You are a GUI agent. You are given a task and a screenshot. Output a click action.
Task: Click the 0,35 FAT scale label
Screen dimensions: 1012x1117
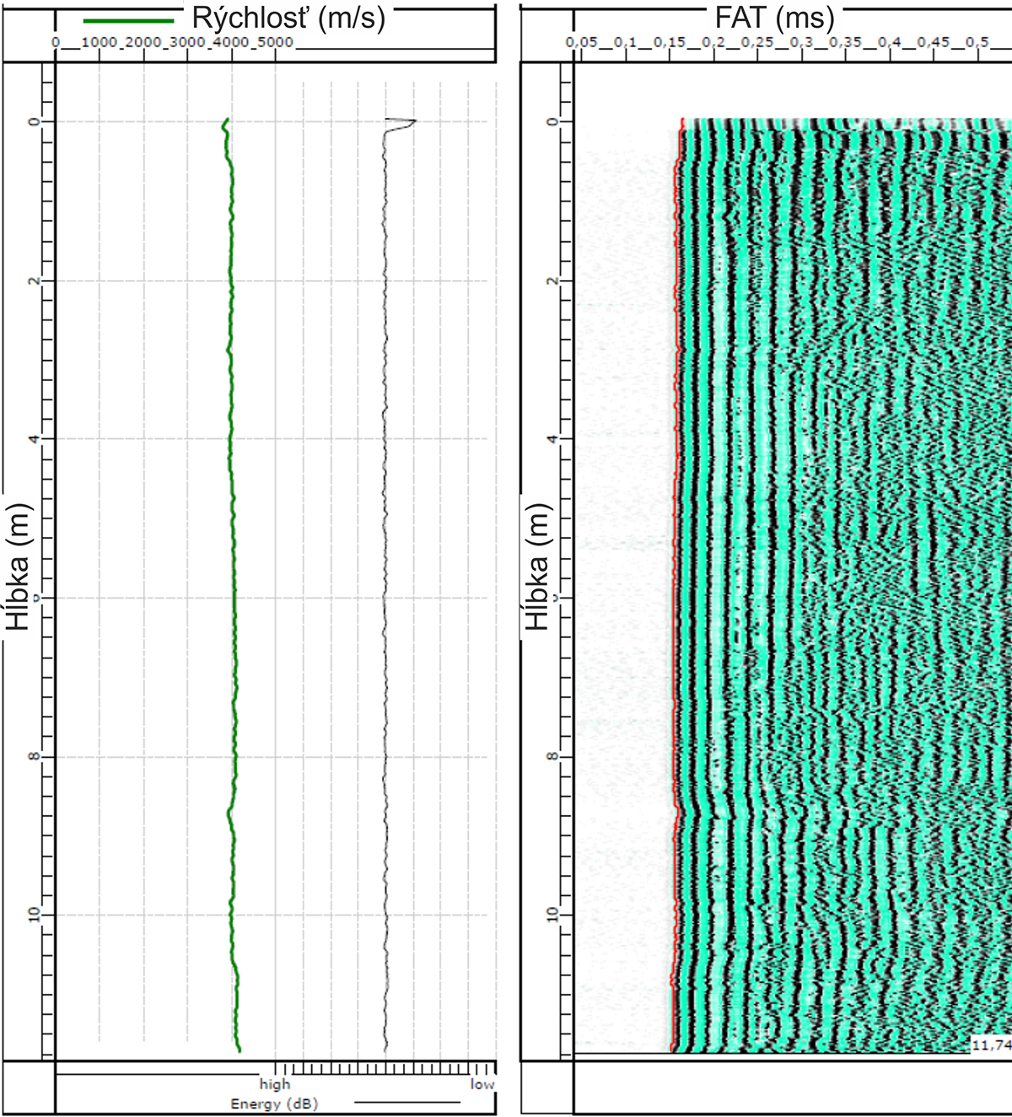[x=846, y=42]
